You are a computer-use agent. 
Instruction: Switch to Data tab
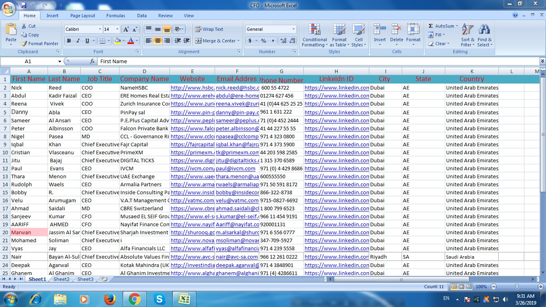point(142,16)
